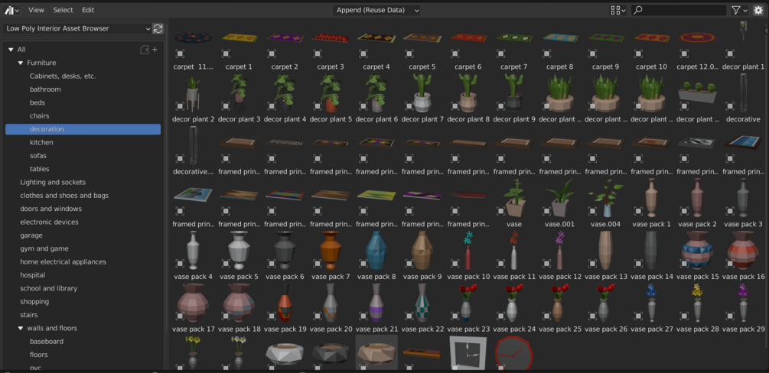This screenshot has width=769, height=373.
Task: Open the editor type dropdown icon
Action: click(11, 10)
